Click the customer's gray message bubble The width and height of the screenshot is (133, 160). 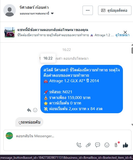[29, 122]
